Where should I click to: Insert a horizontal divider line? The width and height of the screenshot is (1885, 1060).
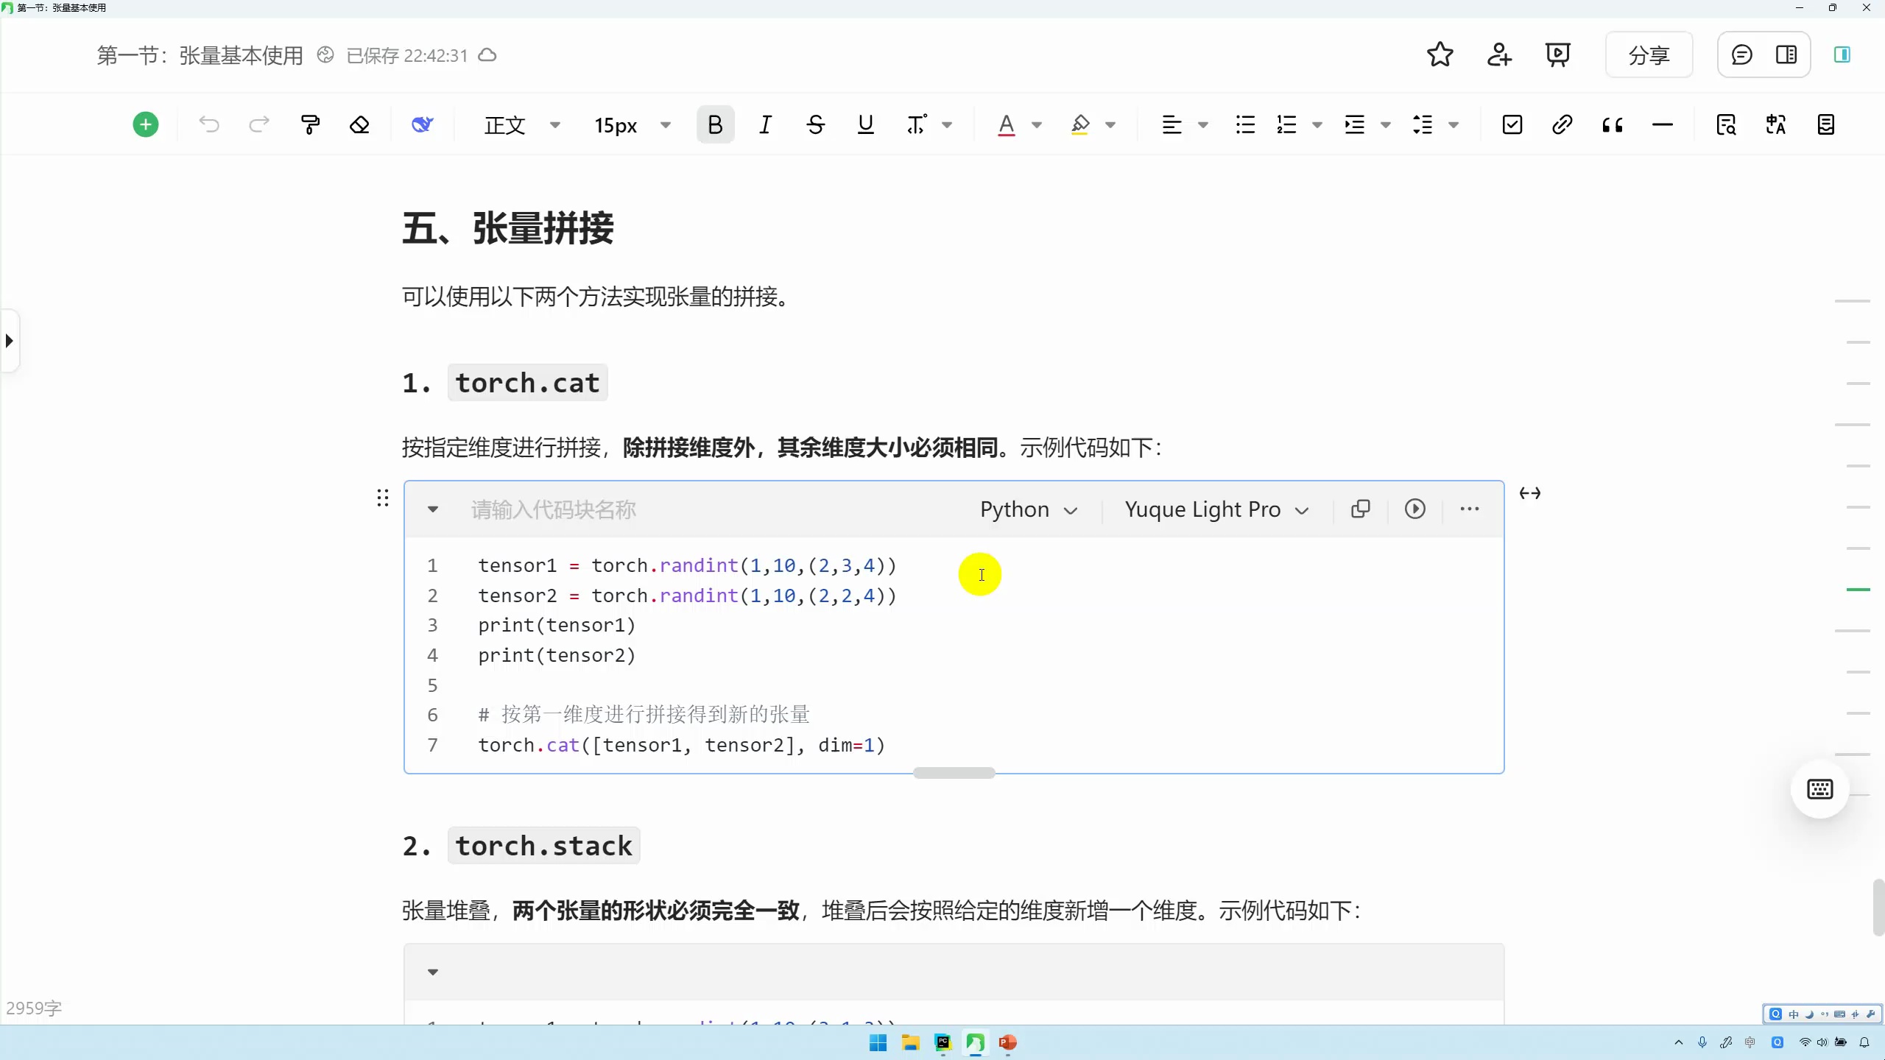(x=1663, y=124)
